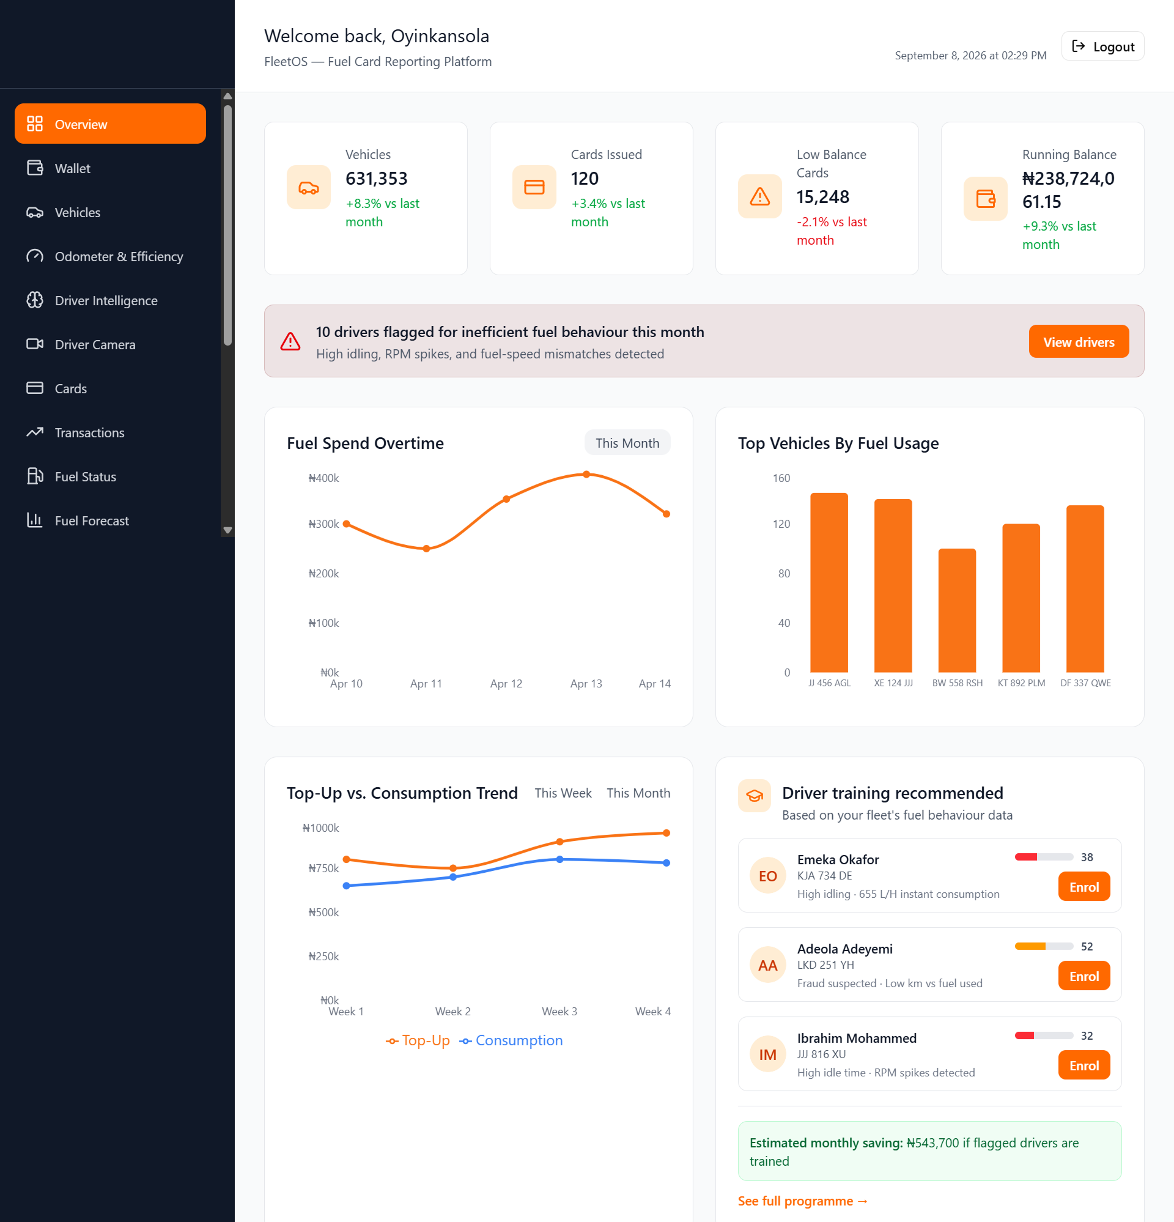Click the IM avatar for Ibrahim Mohammed
The height and width of the screenshot is (1222, 1174).
pos(768,1054)
